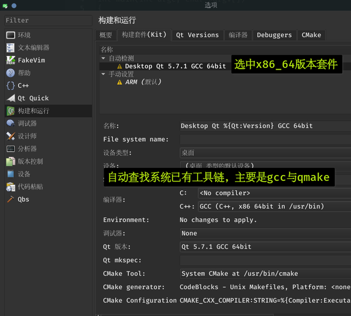Open the Qt 版本 dropdown showing Qt 5.7.1
Screen dimensions: 351x316
pos(265,247)
